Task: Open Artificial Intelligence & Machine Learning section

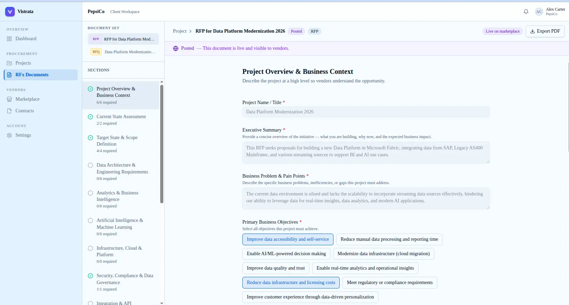Action: point(121,227)
